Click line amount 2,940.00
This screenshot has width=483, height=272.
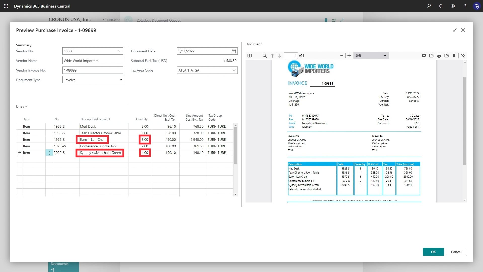[x=193, y=140]
